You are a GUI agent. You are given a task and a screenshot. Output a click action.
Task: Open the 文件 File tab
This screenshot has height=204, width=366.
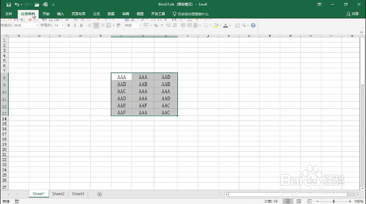tap(8, 14)
